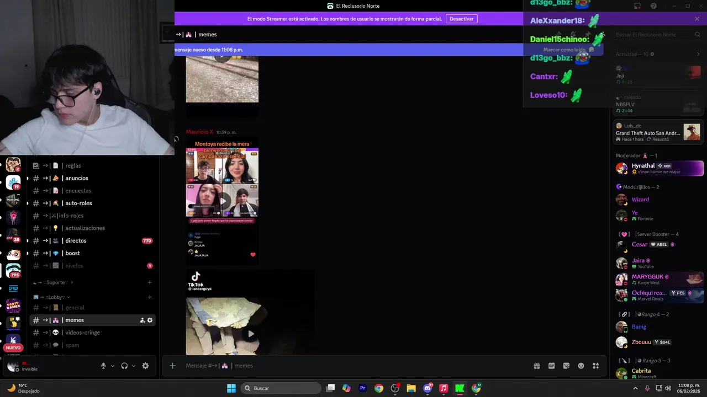Open the inbox icon in title bar
707x397 pixels.
tap(637, 6)
